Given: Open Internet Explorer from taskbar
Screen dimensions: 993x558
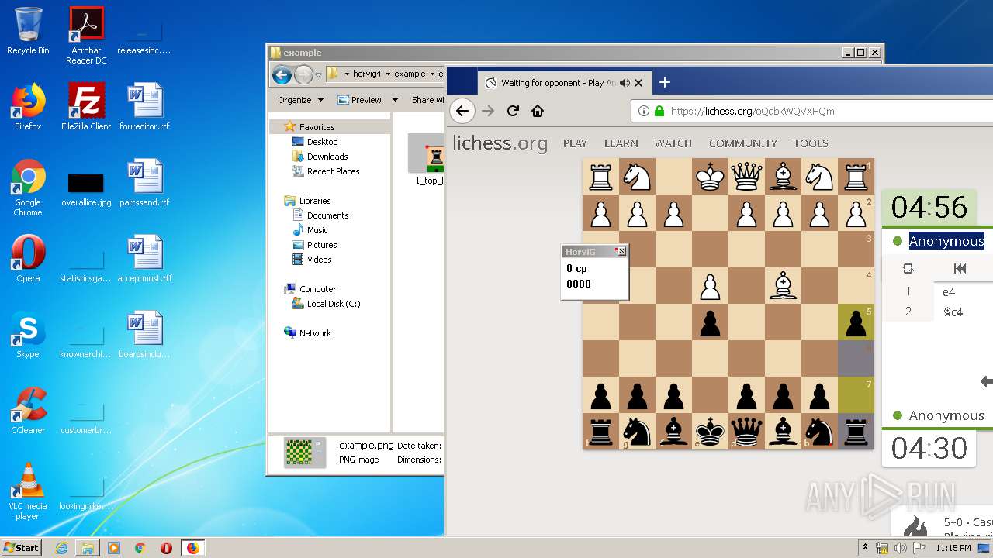Looking at the screenshot, I should point(61,548).
